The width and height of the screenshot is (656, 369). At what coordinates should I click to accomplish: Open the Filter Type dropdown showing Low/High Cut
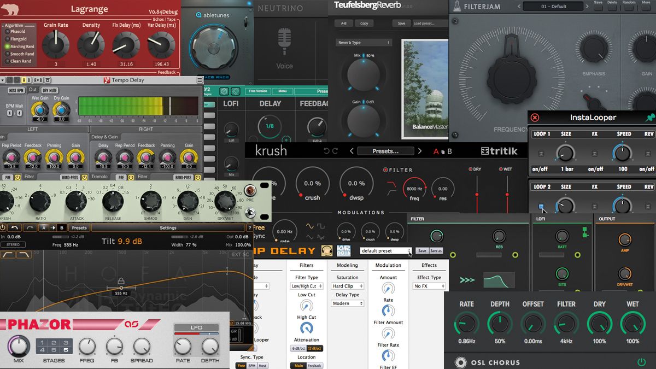click(307, 285)
